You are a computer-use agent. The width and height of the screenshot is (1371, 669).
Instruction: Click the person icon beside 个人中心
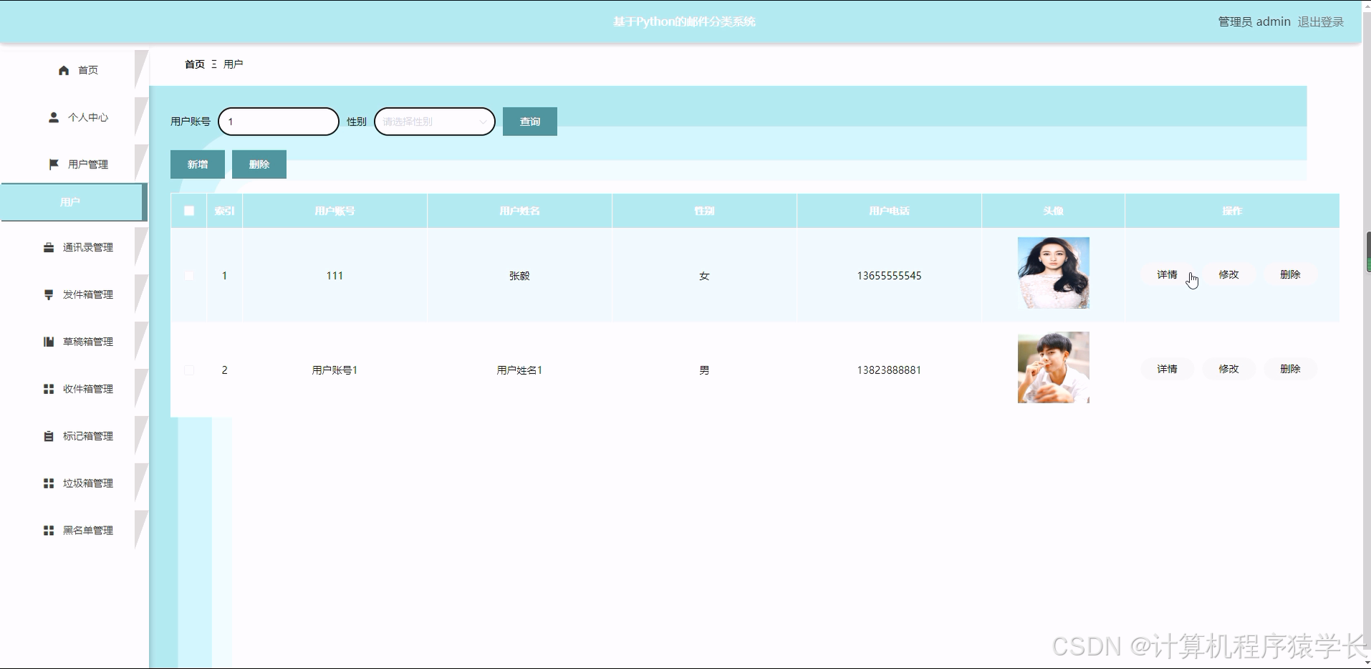pos(54,117)
